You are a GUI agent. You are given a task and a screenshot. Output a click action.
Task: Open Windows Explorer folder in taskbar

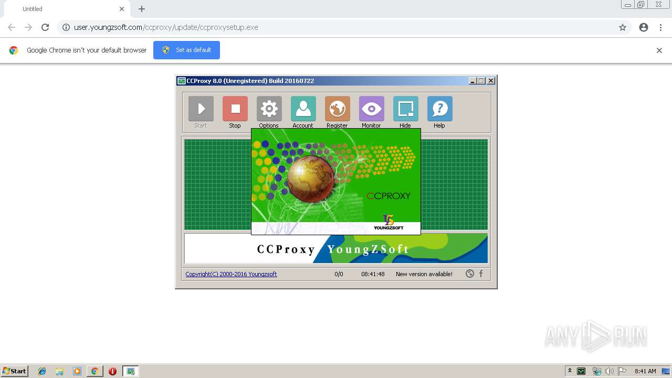pyautogui.click(x=59, y=371)
